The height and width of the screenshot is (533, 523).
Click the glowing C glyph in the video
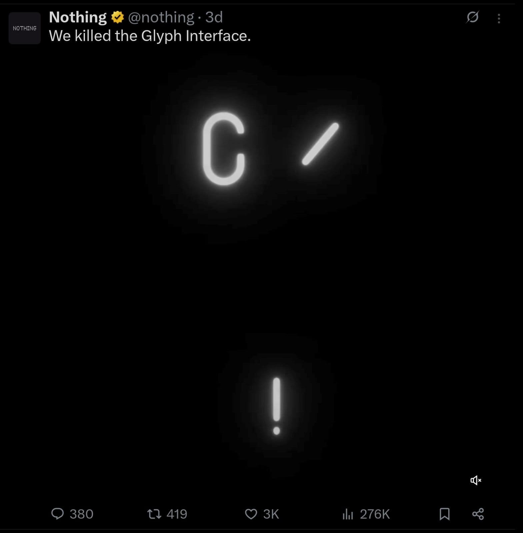coord(224,149)
